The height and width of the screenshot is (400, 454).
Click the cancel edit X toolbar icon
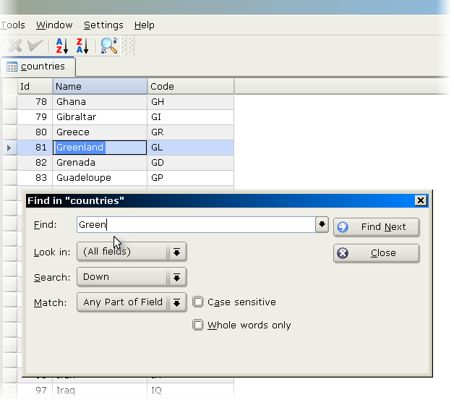pyautogui.click(x=14, y=46)
